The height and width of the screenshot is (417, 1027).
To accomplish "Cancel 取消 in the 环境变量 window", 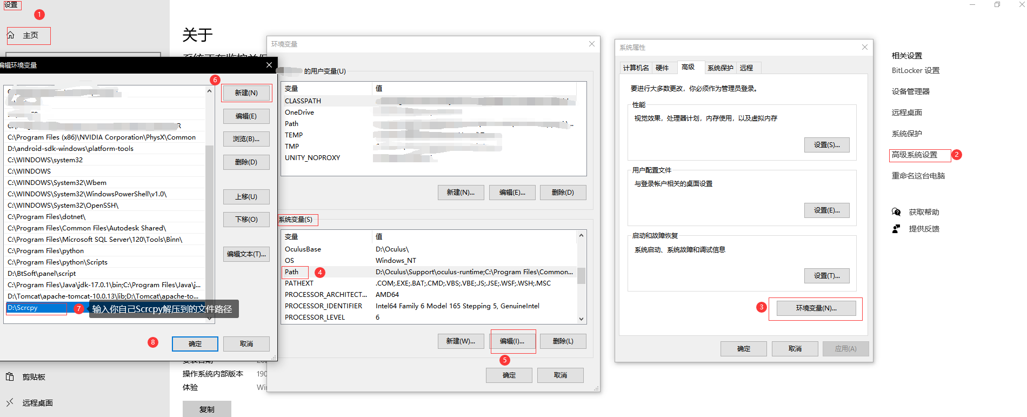I will pyautogui.click(x=561, y=375).
